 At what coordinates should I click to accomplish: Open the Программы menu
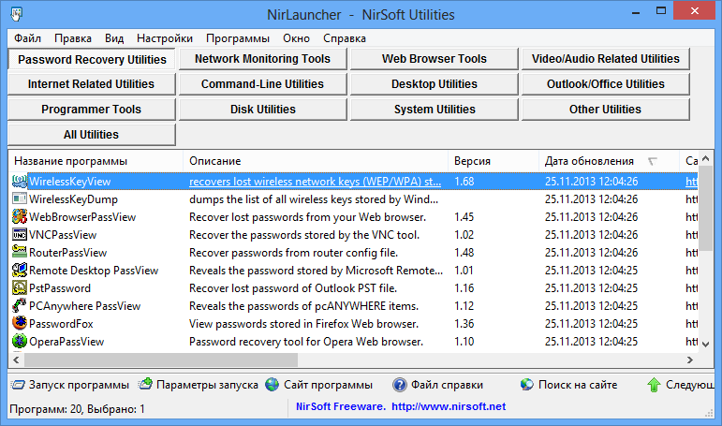click(x=238, y=38)
